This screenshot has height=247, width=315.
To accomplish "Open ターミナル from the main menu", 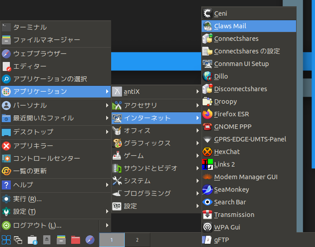I will click(56, 27).
